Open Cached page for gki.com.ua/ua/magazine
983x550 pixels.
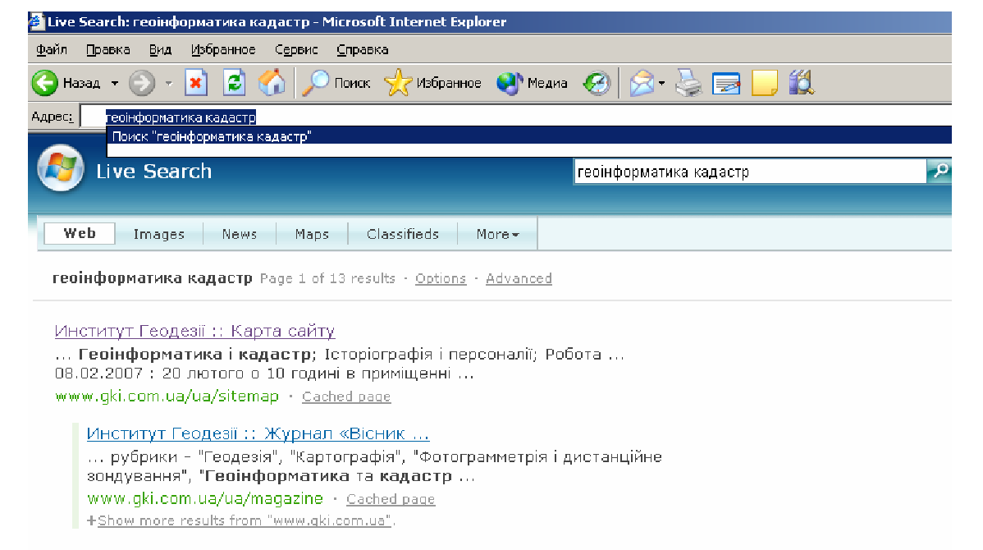click(391, 499)
